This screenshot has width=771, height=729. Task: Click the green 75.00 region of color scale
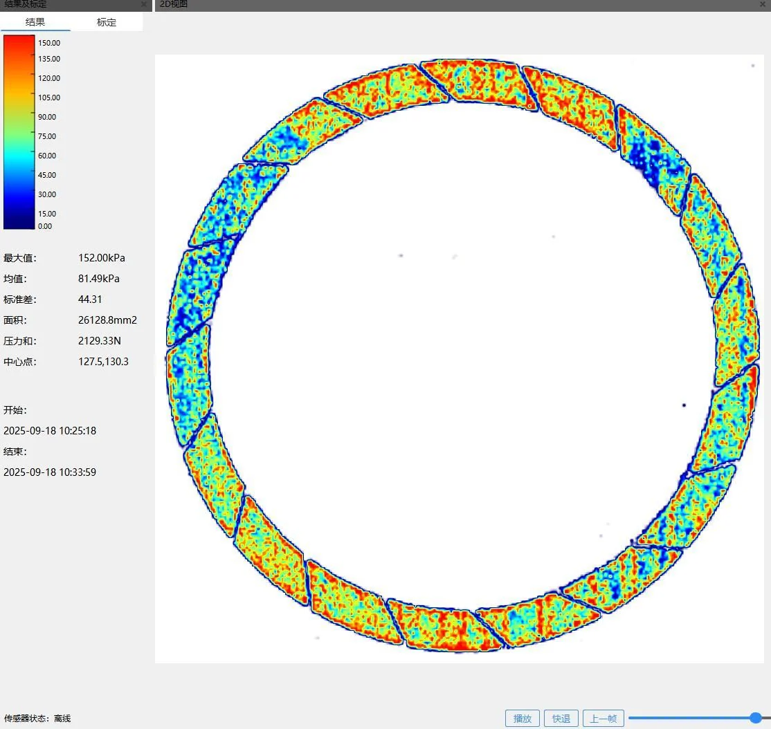[x=19, y=136]
